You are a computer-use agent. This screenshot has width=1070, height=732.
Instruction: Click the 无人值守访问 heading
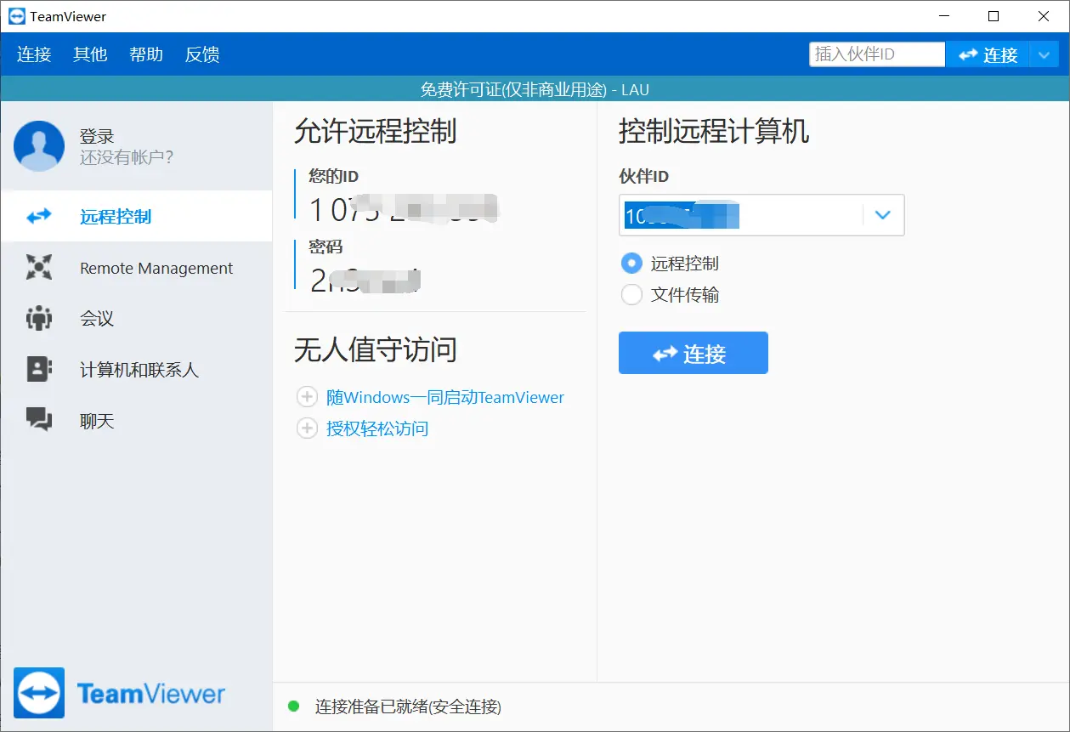pyautogui.click(x=375, y=349)
